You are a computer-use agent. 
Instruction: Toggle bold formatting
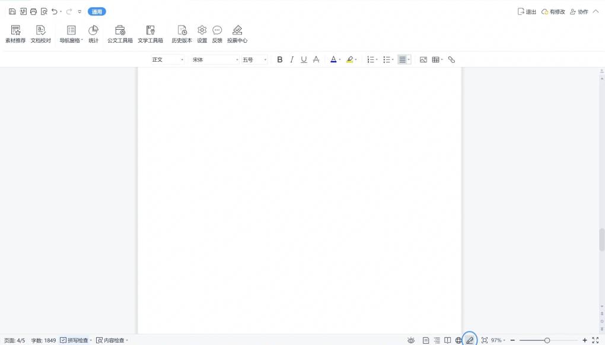(x=279, y=59)
